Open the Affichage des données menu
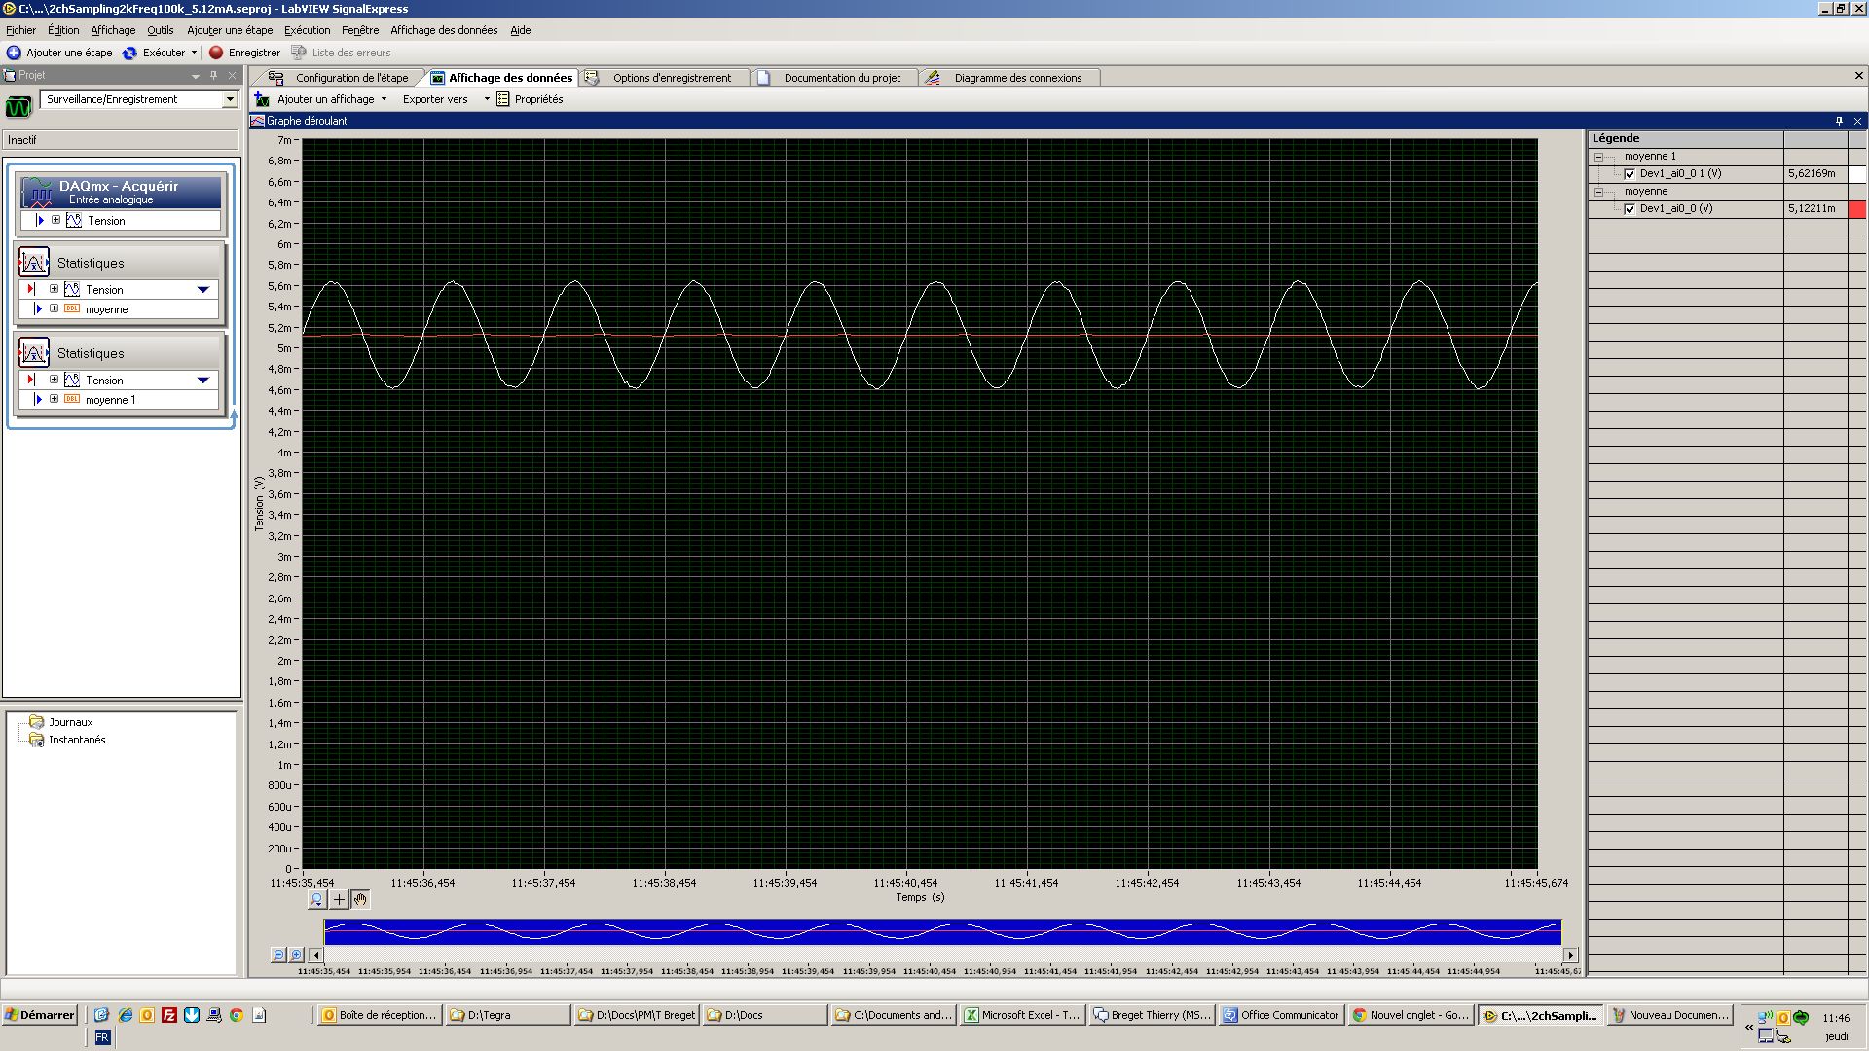1869x1051 pixels. click(444, 30)
